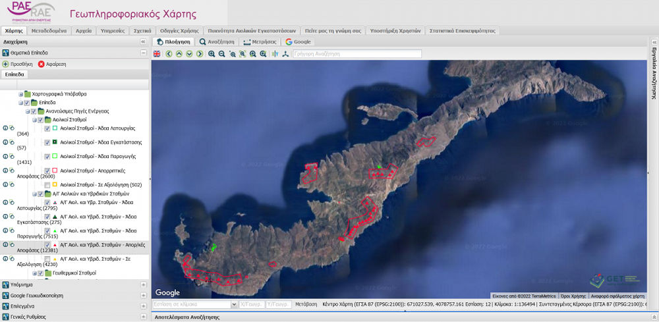Expand the Χαρτογραφικά Υπόβαθρα tree node
This screenshot has height=322, width=659.
click(x=20, y=94)
